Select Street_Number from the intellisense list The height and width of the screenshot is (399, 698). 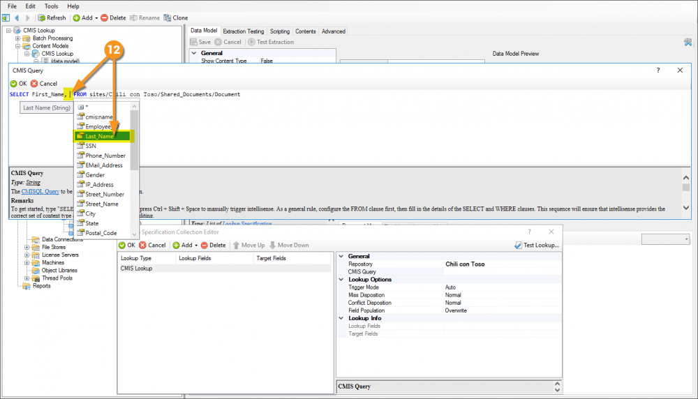pyautogui.click(x=103, y=195)
